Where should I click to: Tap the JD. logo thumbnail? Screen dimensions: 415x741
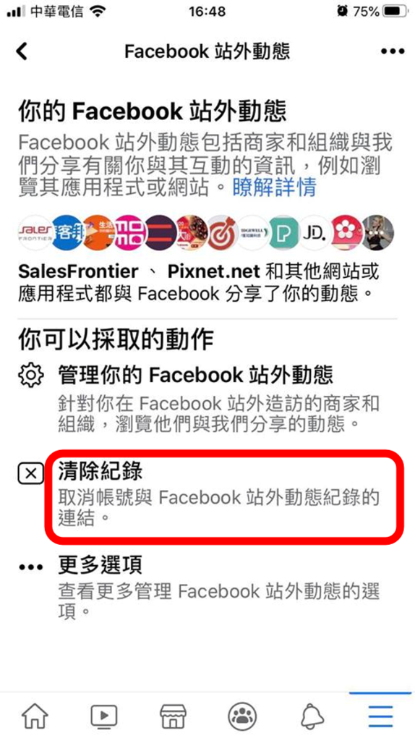(x=315, y=232)
